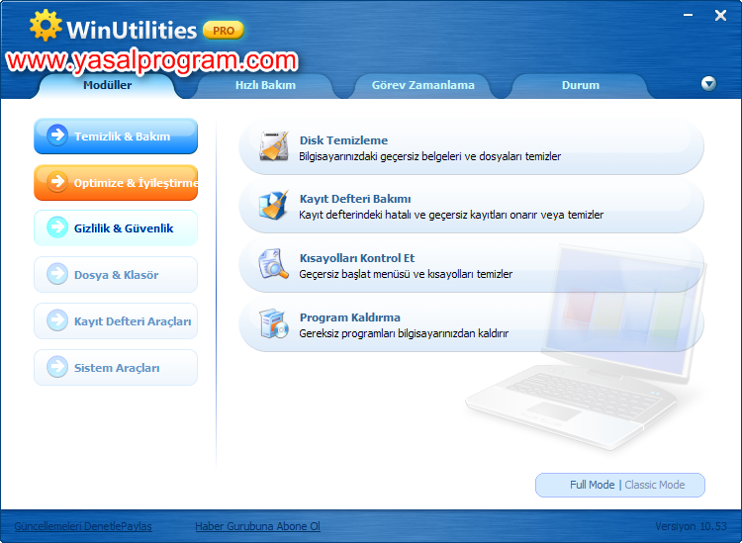Click the Program Kaldırma box icon
Image resolution: width=742 pixels, height=543 pixels.
tap(274, 324)
